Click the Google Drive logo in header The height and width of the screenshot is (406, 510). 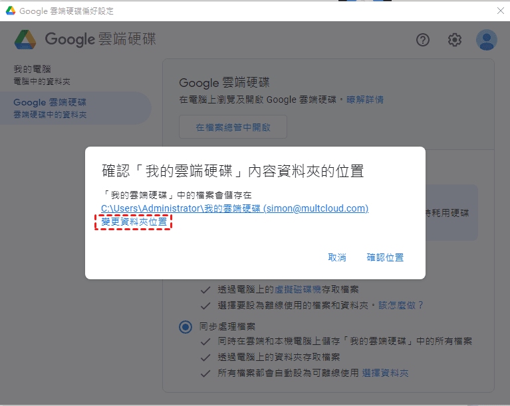25,40
